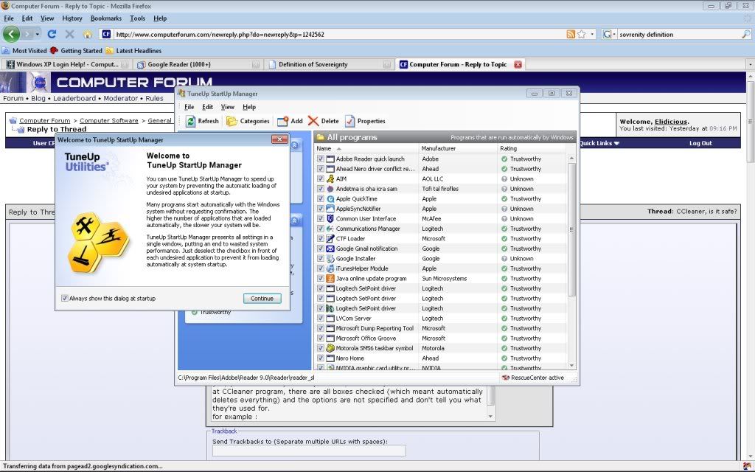Image resolution: width=755 pixels, height=472 pixels.
Task: Toggle the AppleSyncNotifier checkbox
Action: click(321, 209)
